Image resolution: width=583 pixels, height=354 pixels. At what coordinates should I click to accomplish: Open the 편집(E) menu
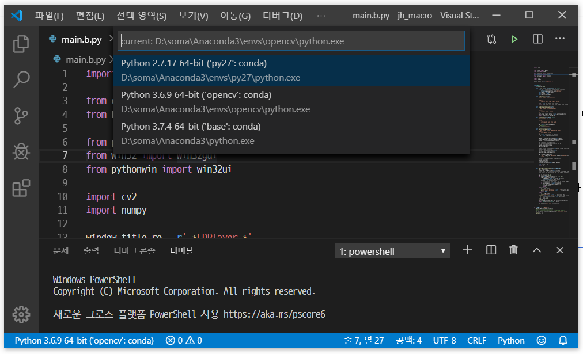tap(90, 16)
